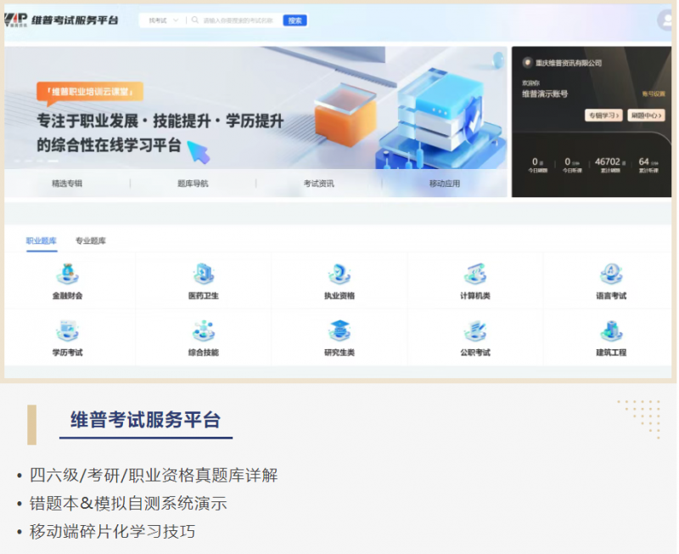The image size is (679, 554).
Task: Open 账号设置 account settings link
Action: (654, 94)
